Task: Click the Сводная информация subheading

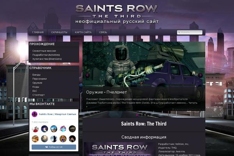Action: click(x=144, y=137)
